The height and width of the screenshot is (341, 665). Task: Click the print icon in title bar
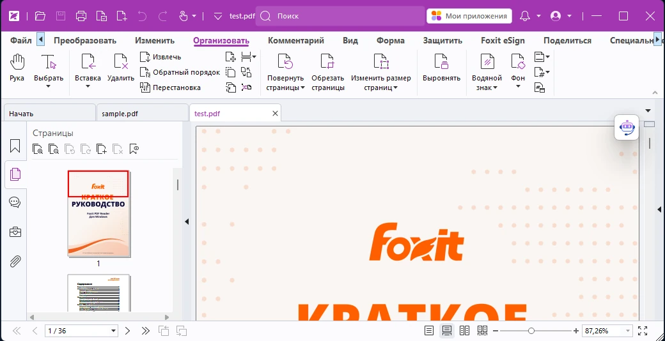point(81,16)
